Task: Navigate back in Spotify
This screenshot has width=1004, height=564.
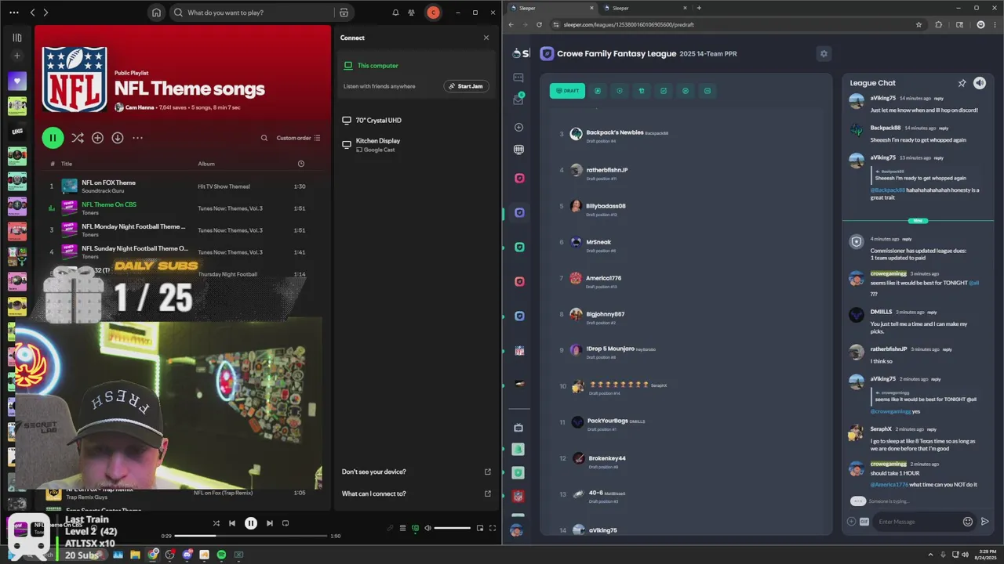Action: click(32, 13)
